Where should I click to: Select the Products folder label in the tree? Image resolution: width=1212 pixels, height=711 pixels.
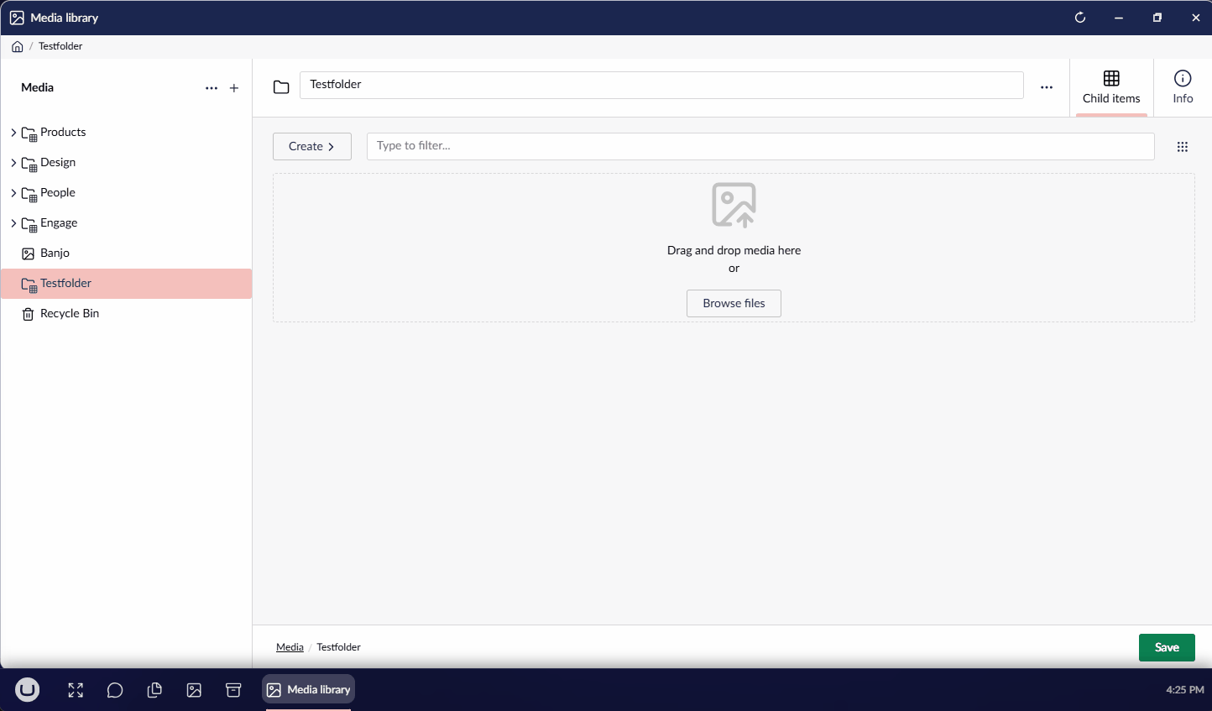click(x=63, y=133)
